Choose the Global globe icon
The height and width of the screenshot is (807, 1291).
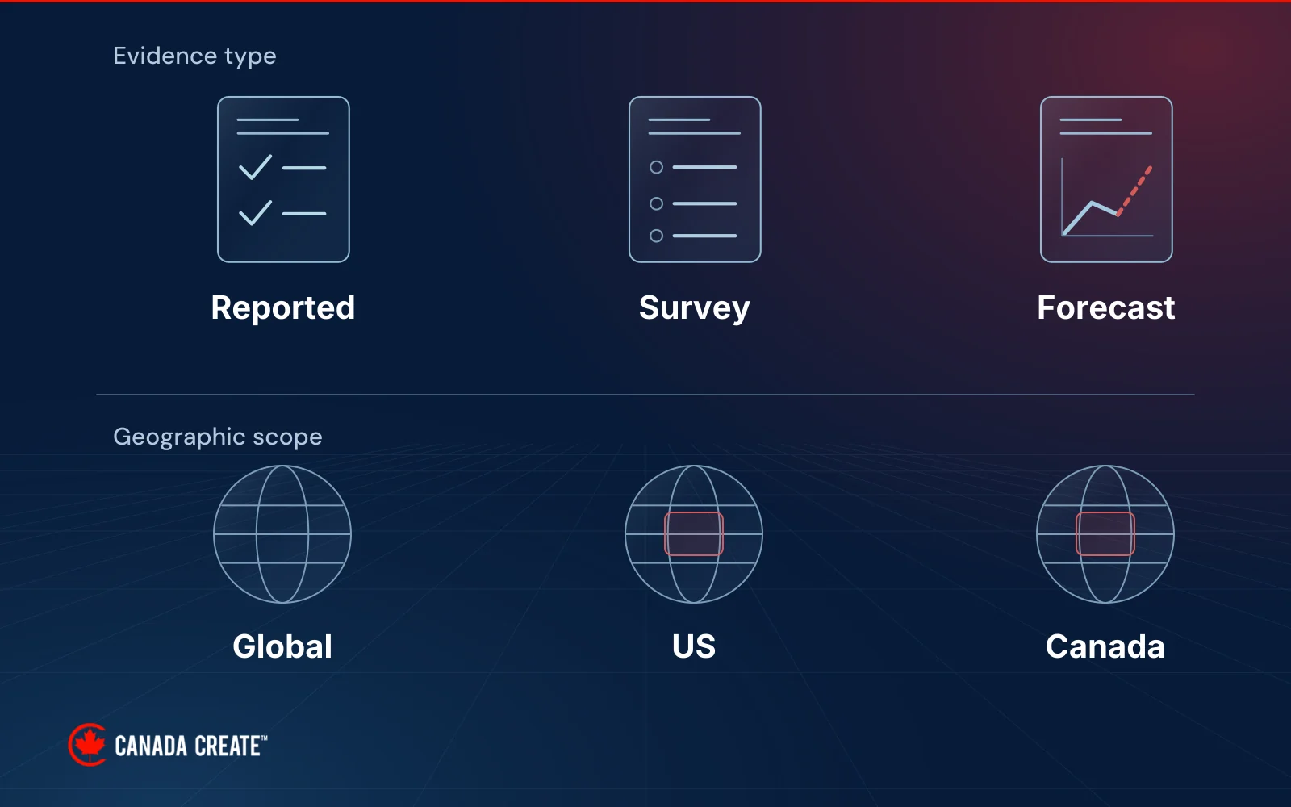(282, 534)
